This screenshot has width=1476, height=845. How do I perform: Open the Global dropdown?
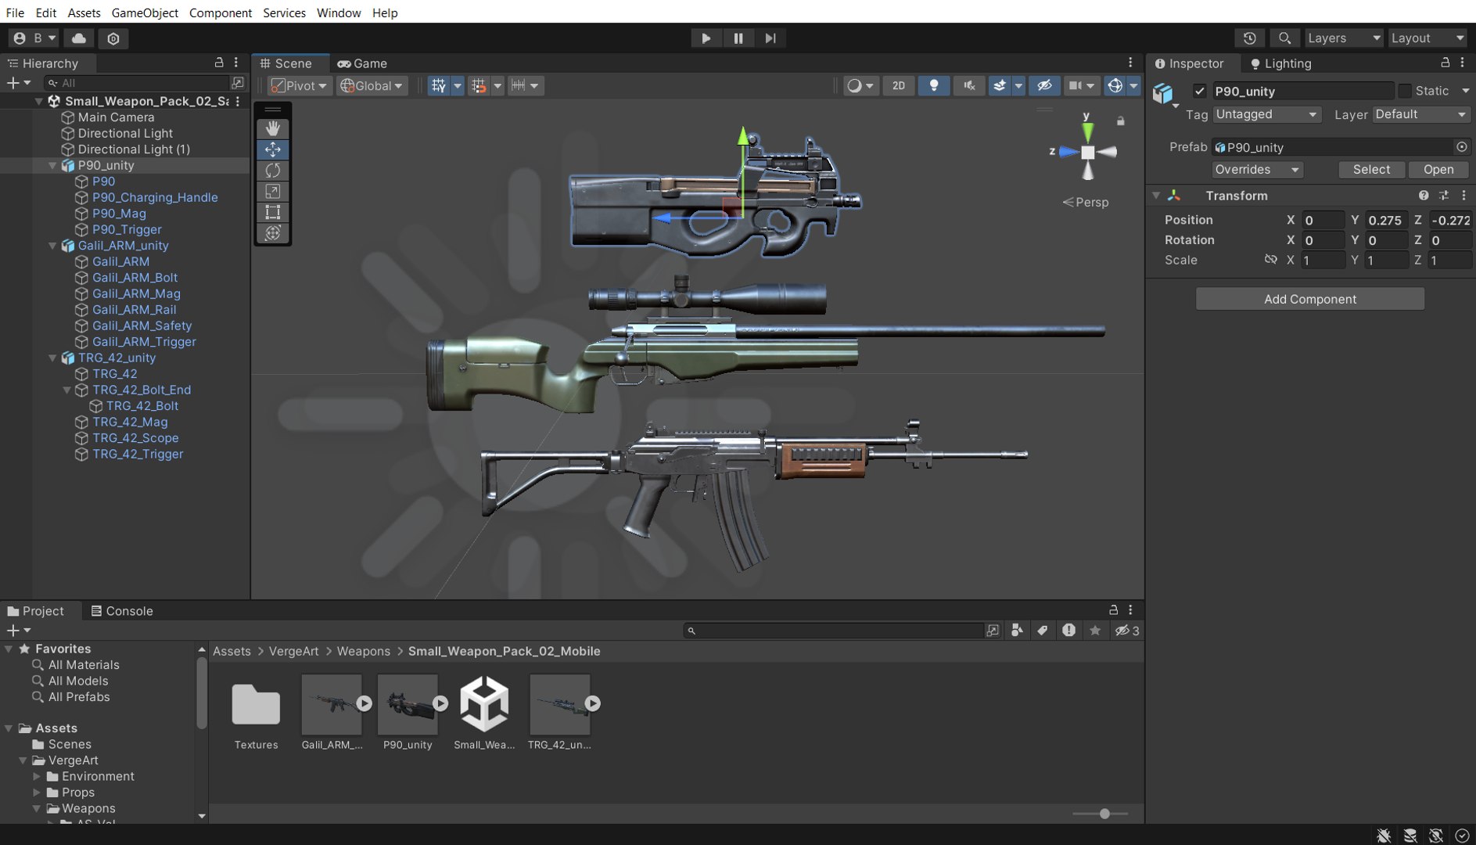click(x=372, y=85)
